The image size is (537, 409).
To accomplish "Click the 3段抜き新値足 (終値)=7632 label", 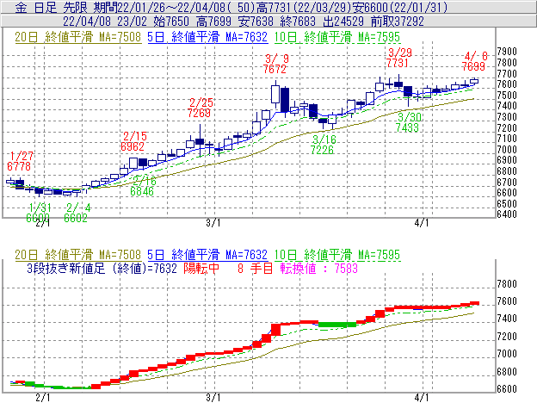I will tap(102, 268).
